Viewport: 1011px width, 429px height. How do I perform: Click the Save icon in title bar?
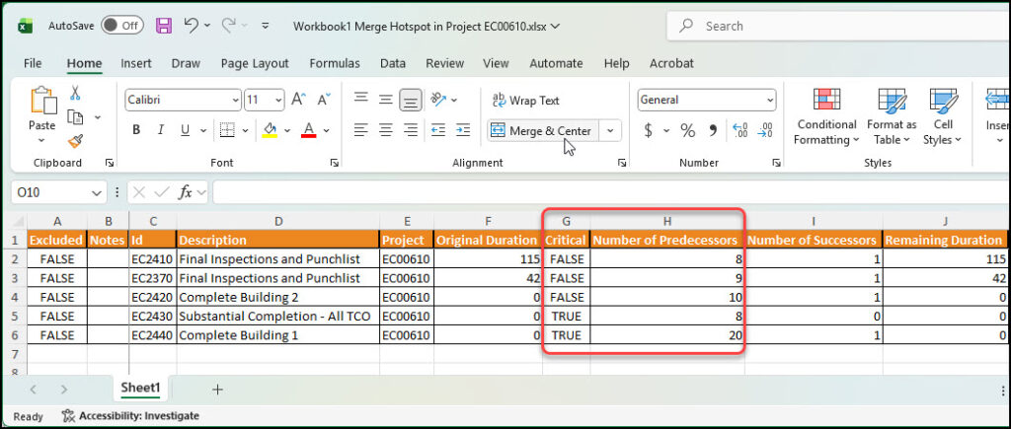[165, 26]
